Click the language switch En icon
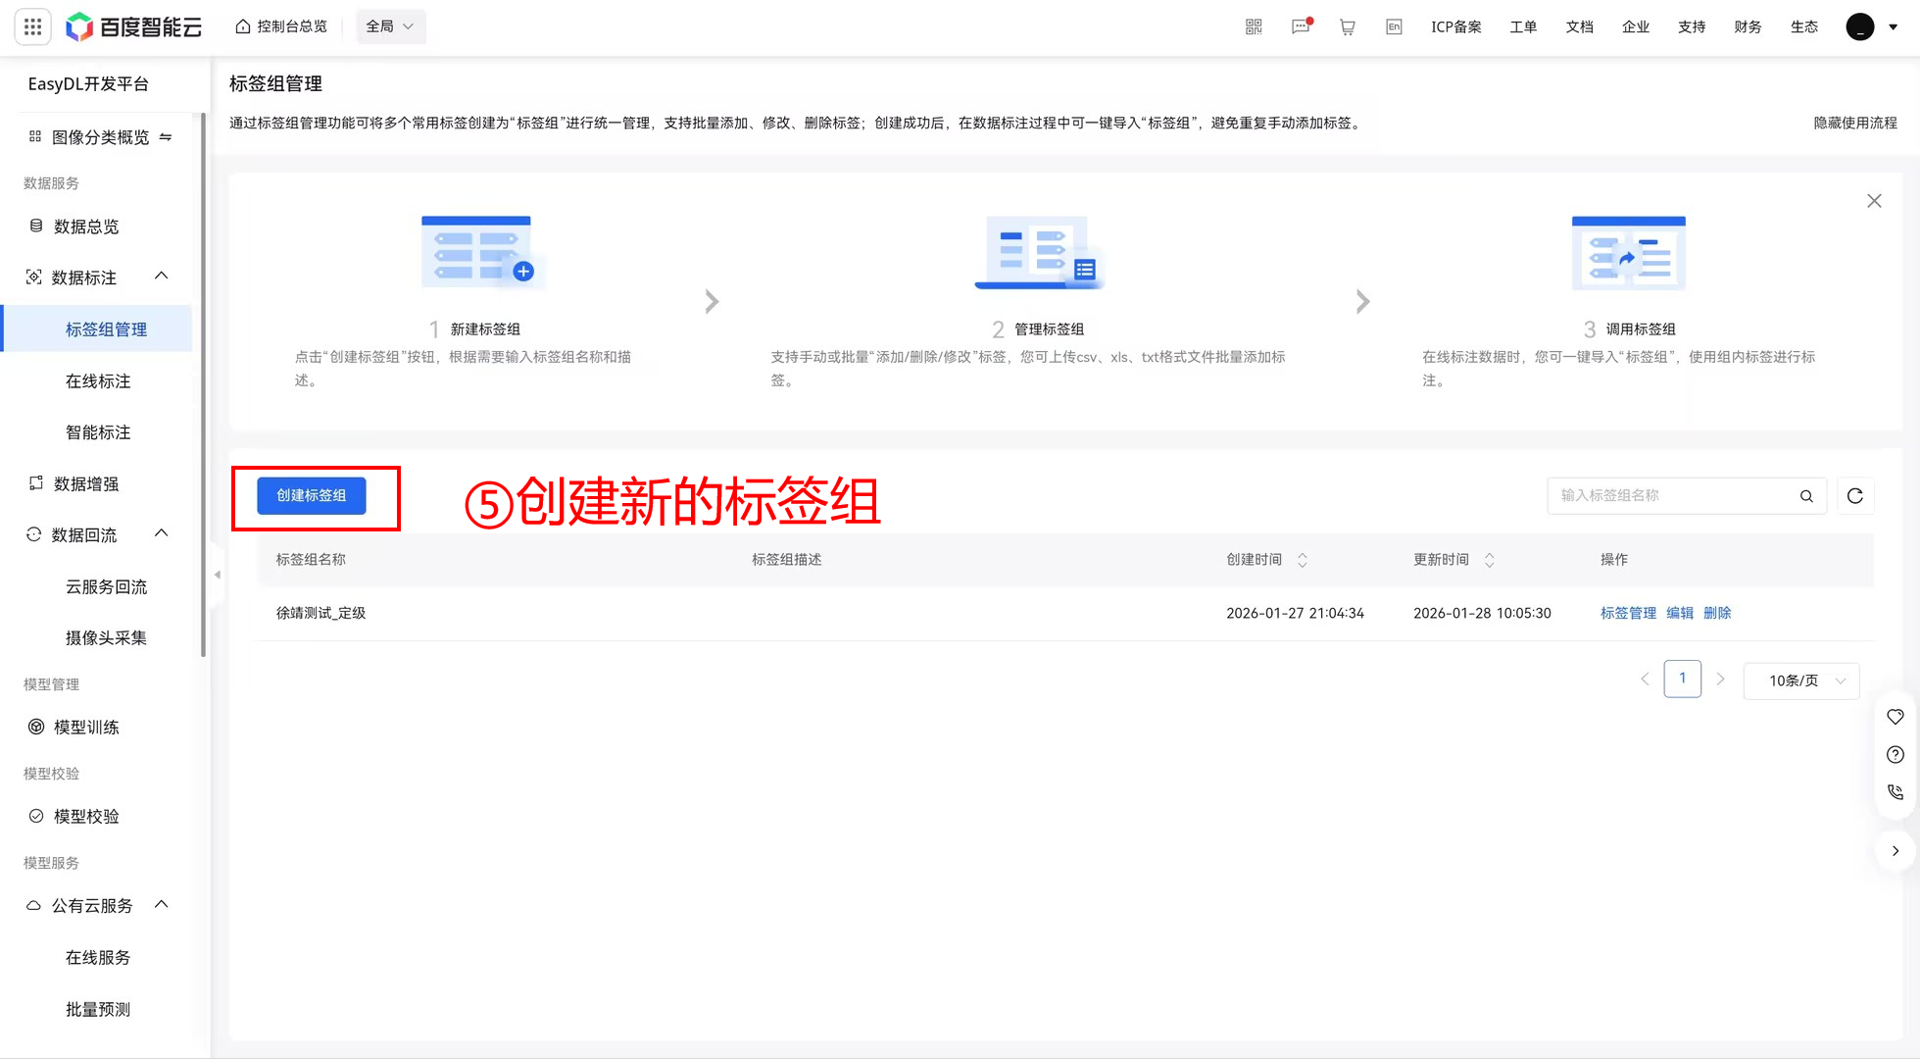 (1394, 26)
